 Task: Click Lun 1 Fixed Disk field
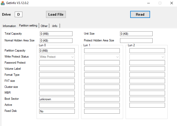tap(102, 111)
